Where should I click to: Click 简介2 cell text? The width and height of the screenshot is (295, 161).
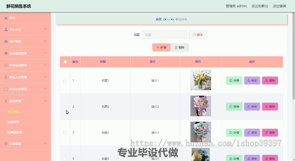(155, 107)
